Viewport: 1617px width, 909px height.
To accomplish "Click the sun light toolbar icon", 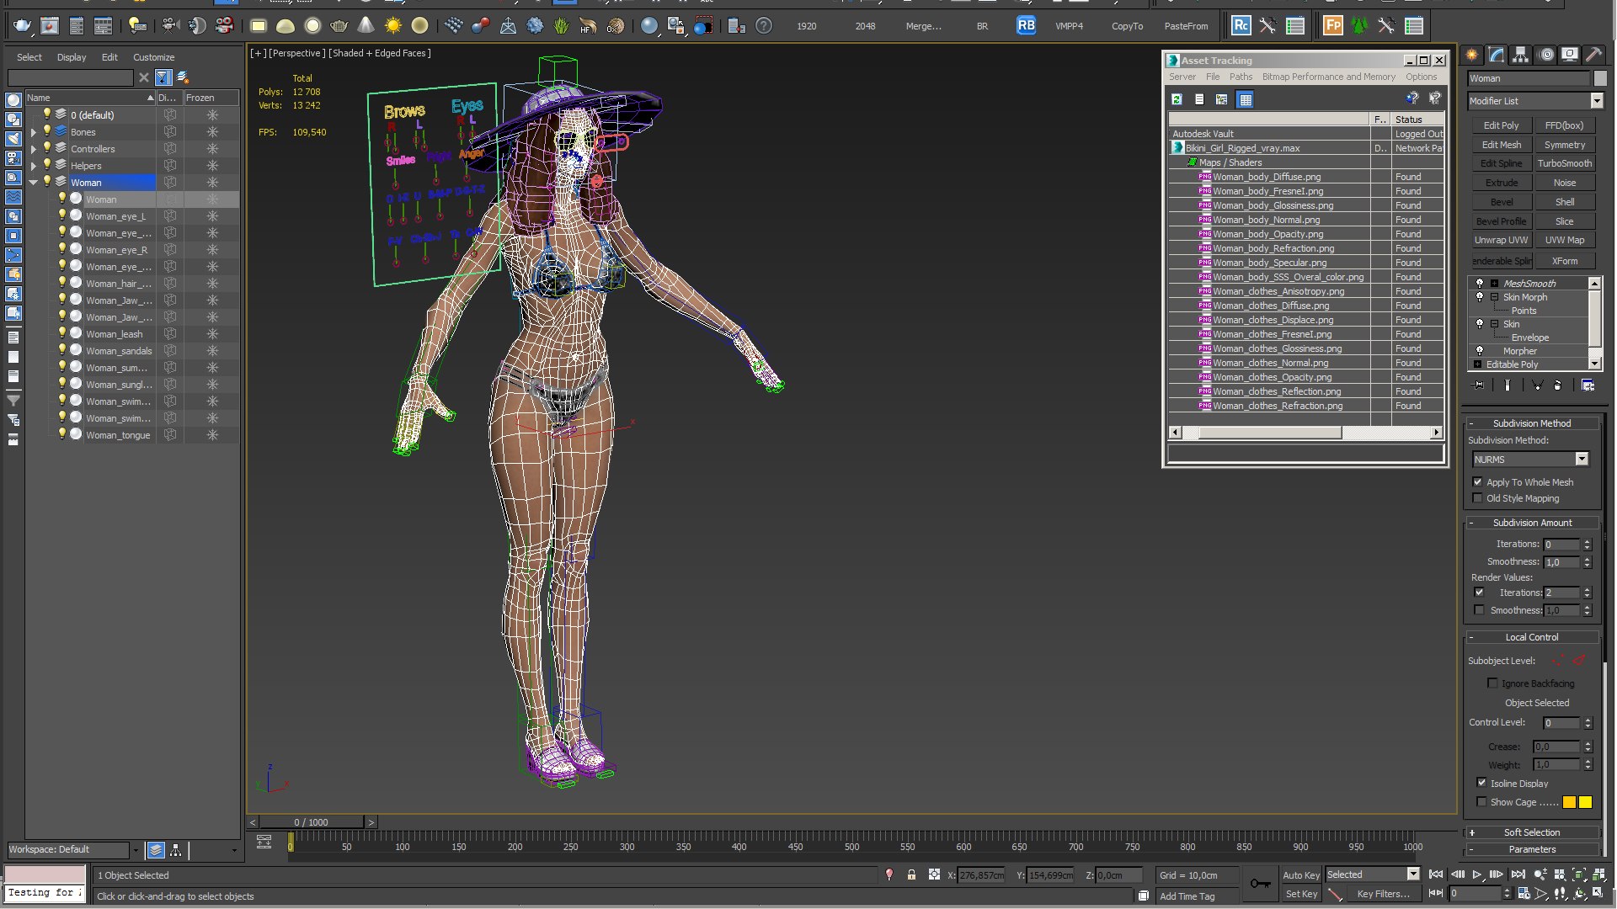I will [392, 26].
